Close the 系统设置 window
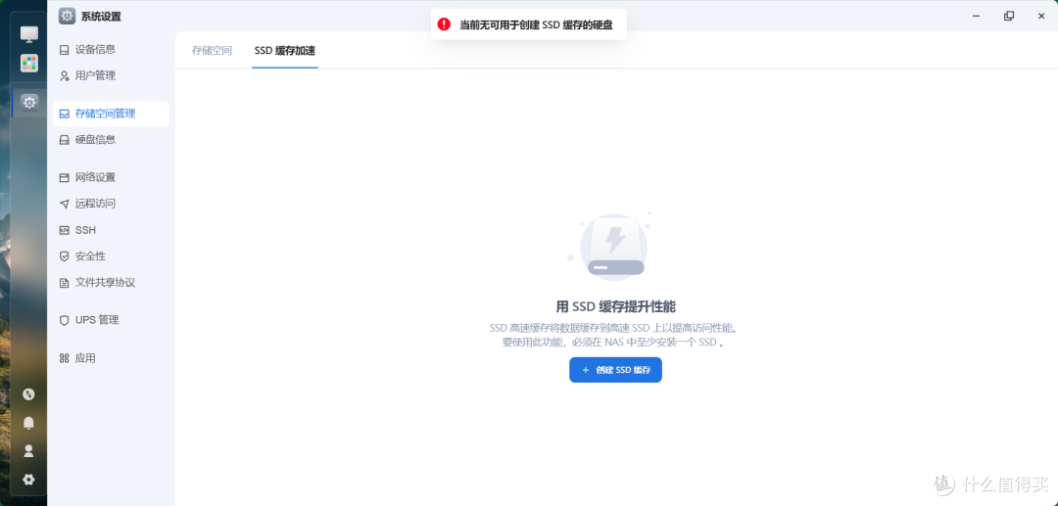 click(x=1041, y=16)
